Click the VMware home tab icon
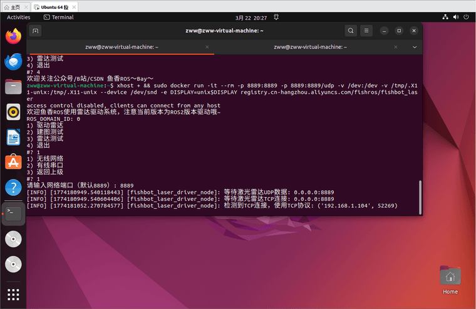 tap(6, 8)
